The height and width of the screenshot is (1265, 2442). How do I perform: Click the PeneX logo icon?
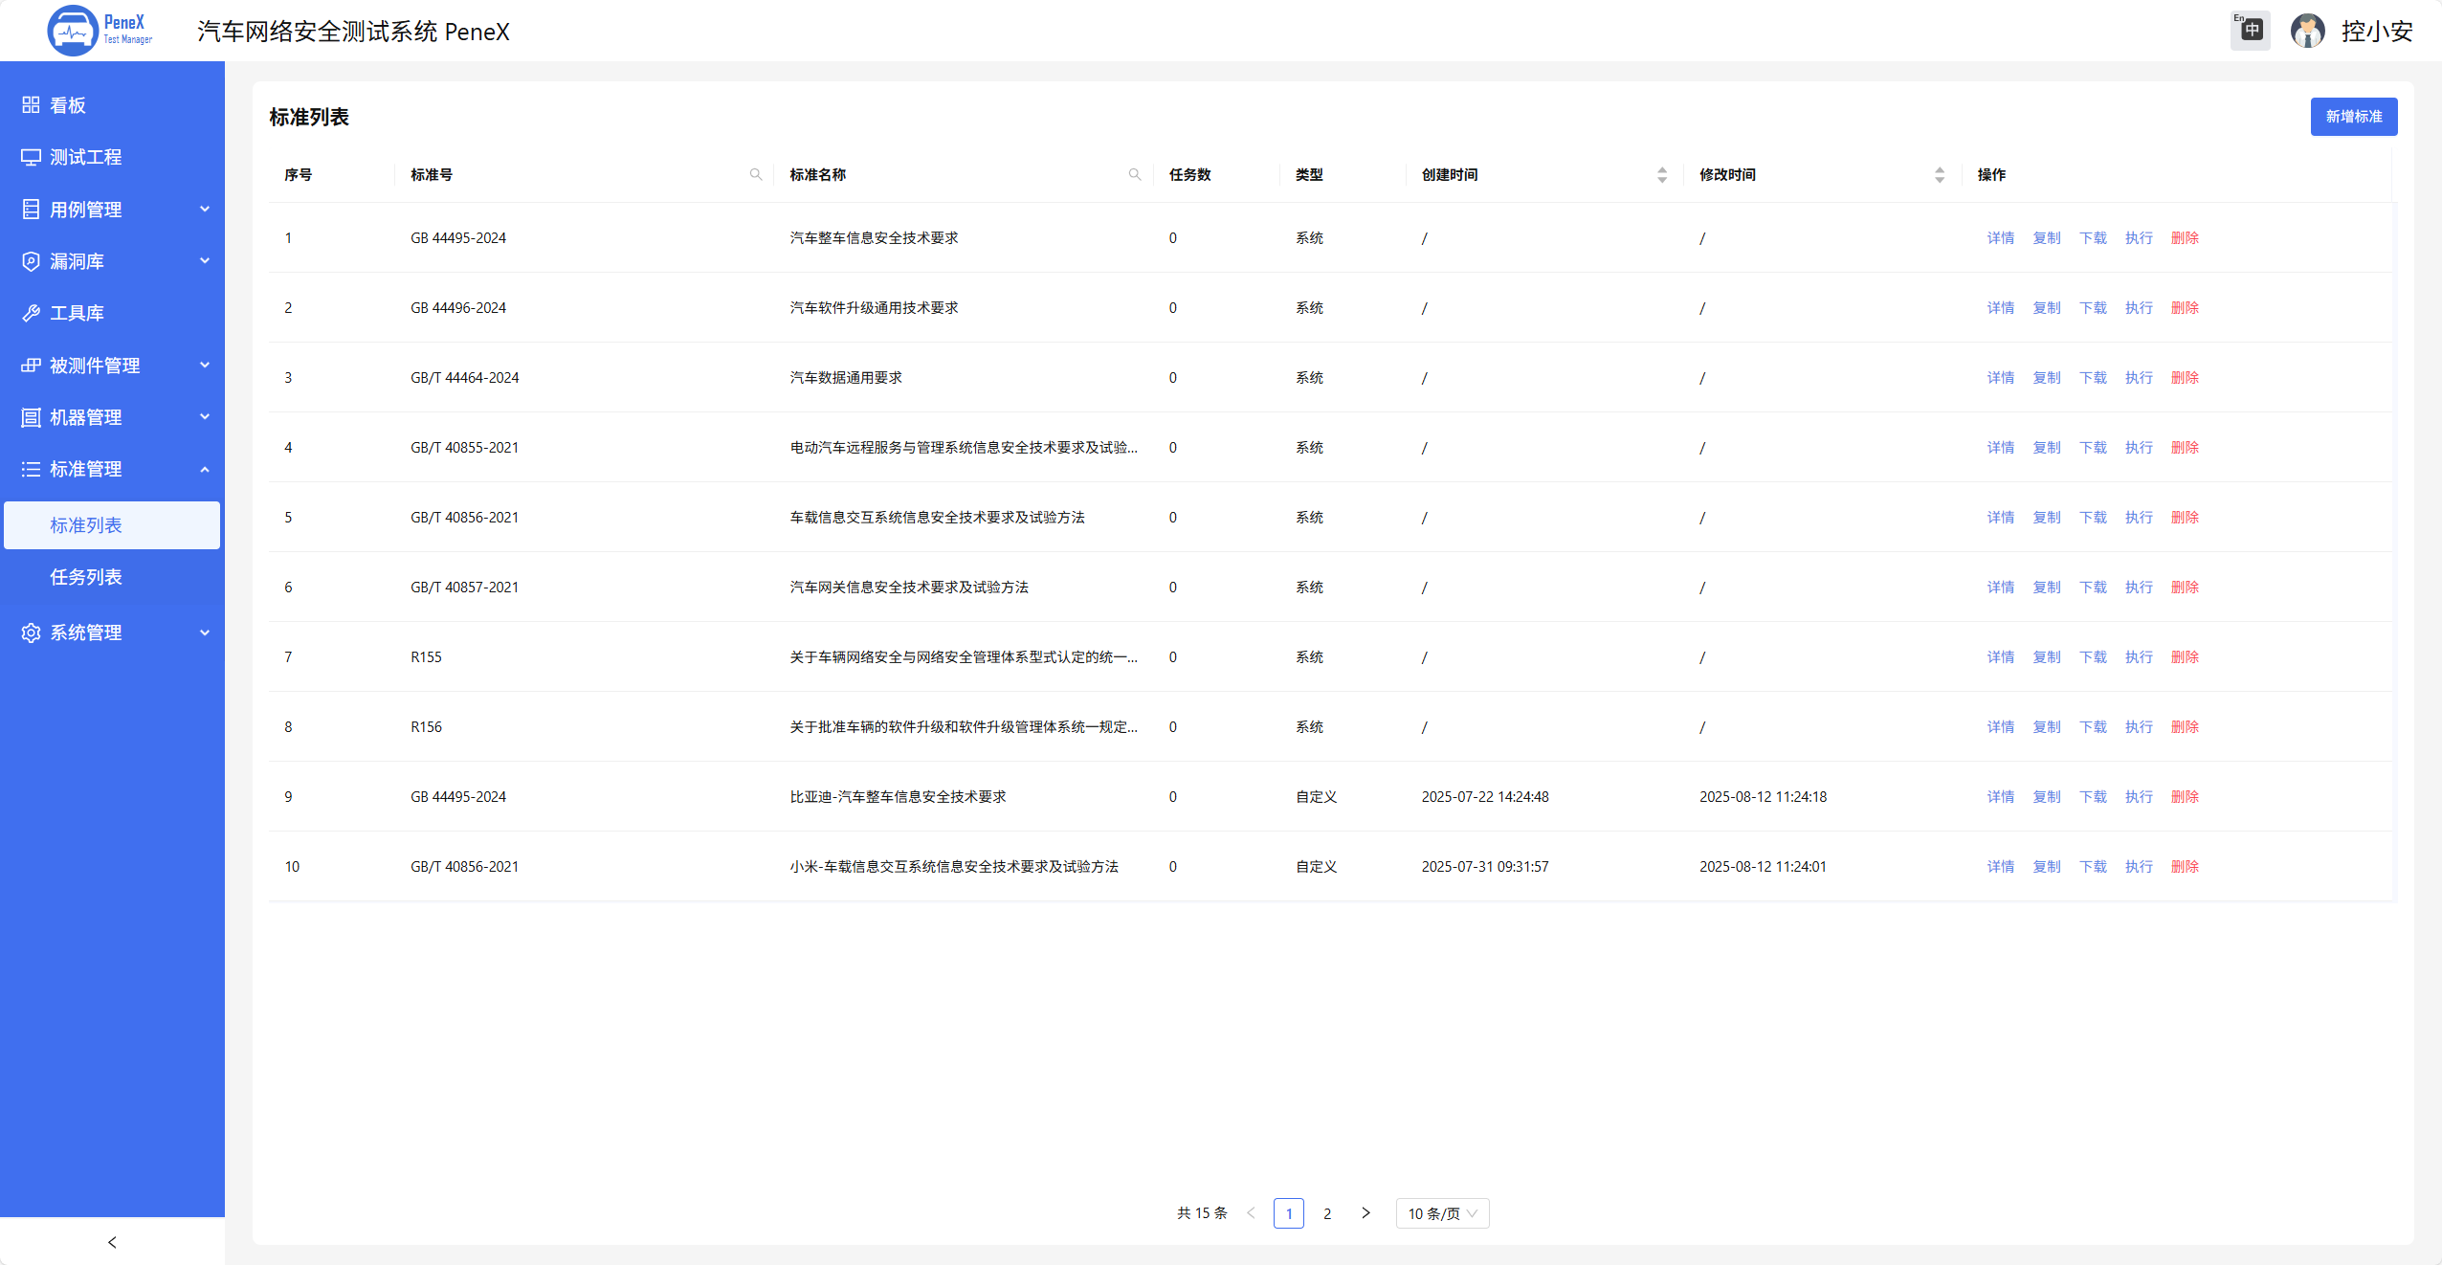pyautogui.click(x=73, y=31)
